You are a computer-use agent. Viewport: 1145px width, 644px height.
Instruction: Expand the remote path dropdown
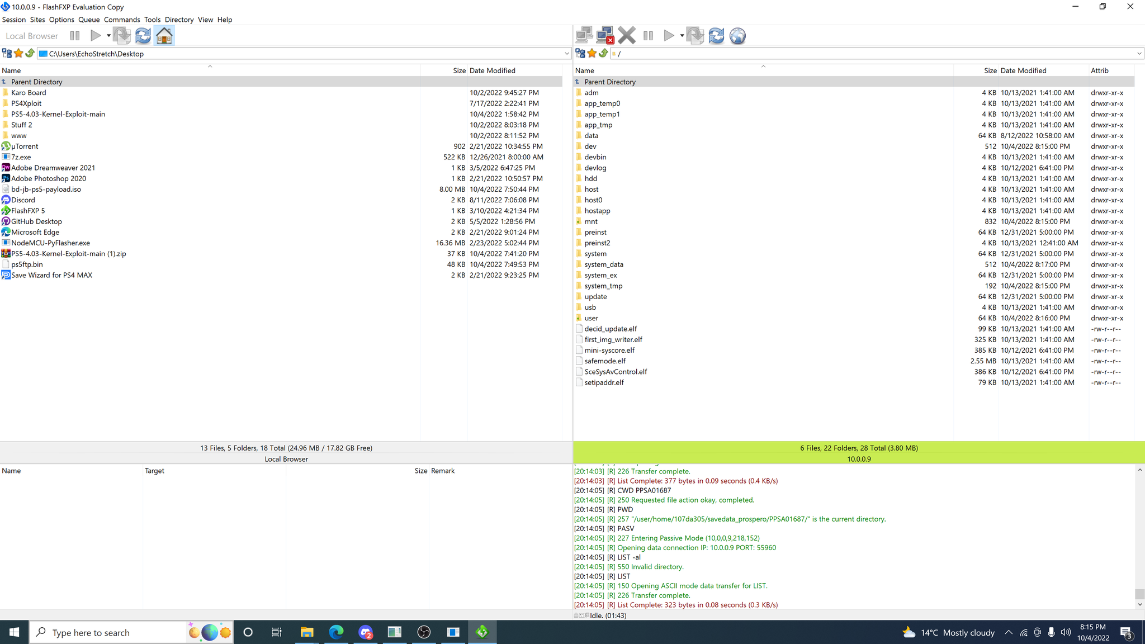[1139, 54]
